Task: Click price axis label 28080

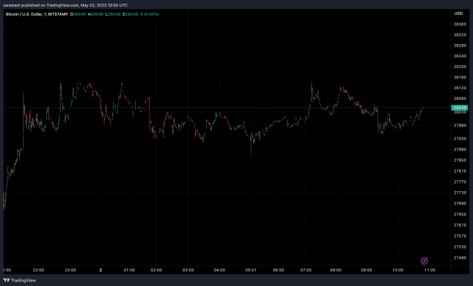Action: pos(460,98)
